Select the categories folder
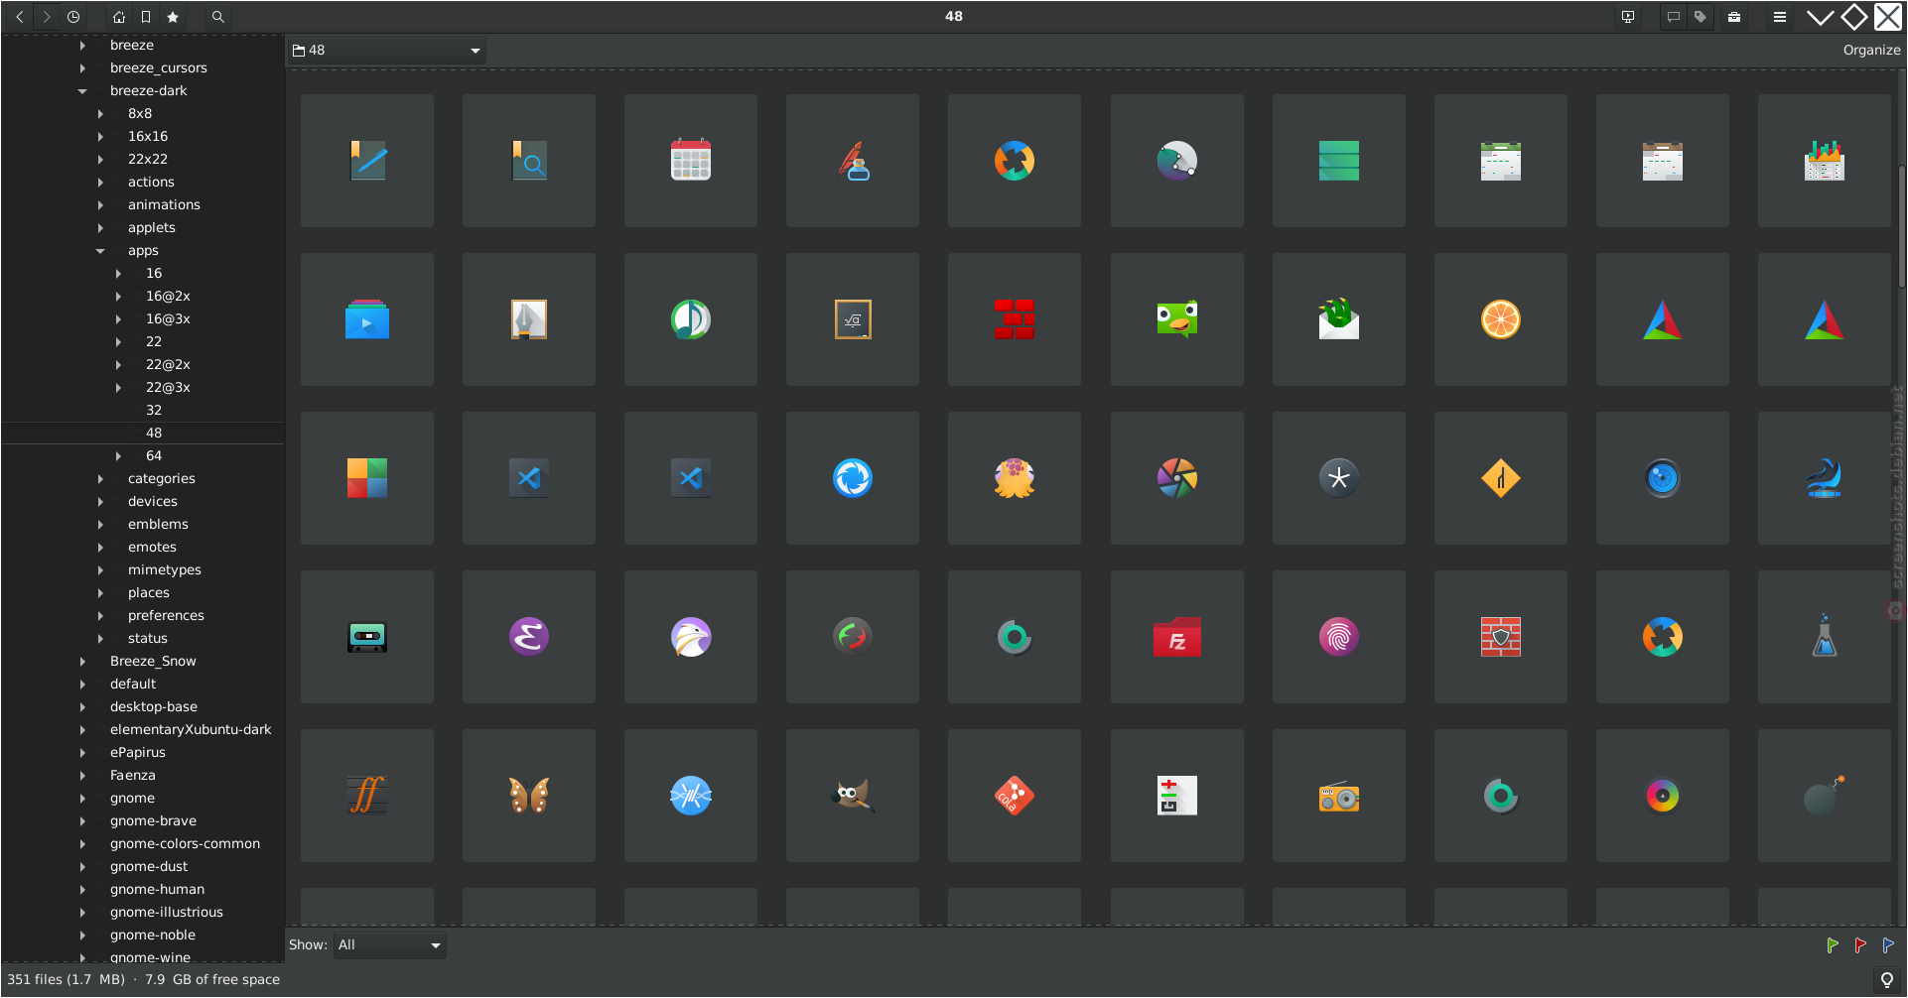 [162, 478]
